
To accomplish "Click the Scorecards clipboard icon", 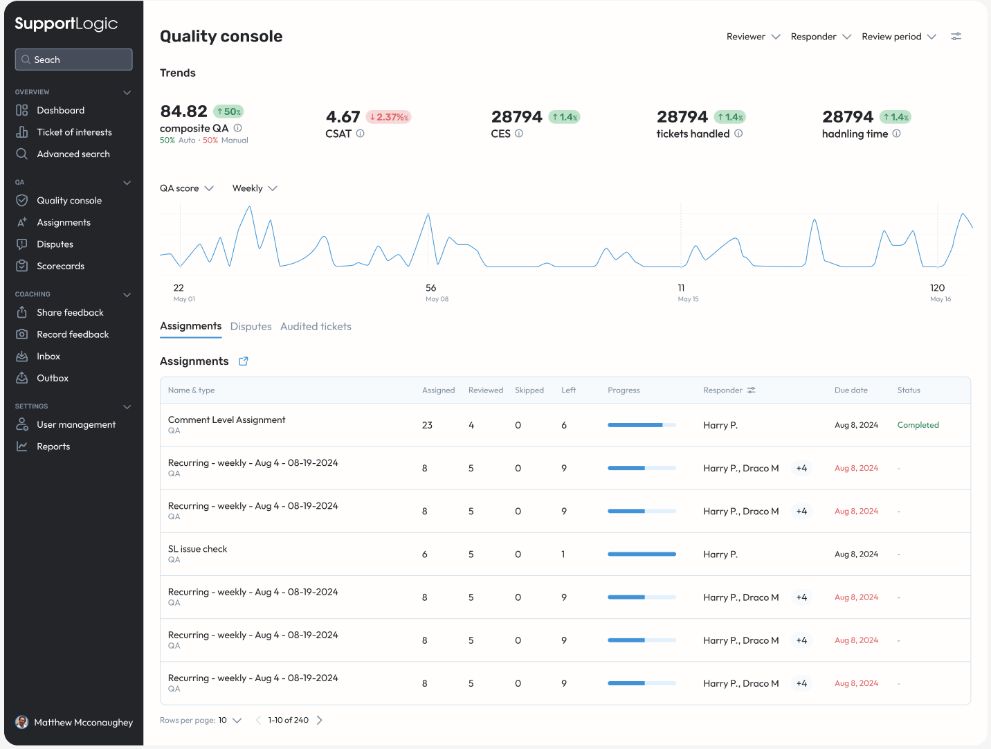I will click(x=22, y=266).
